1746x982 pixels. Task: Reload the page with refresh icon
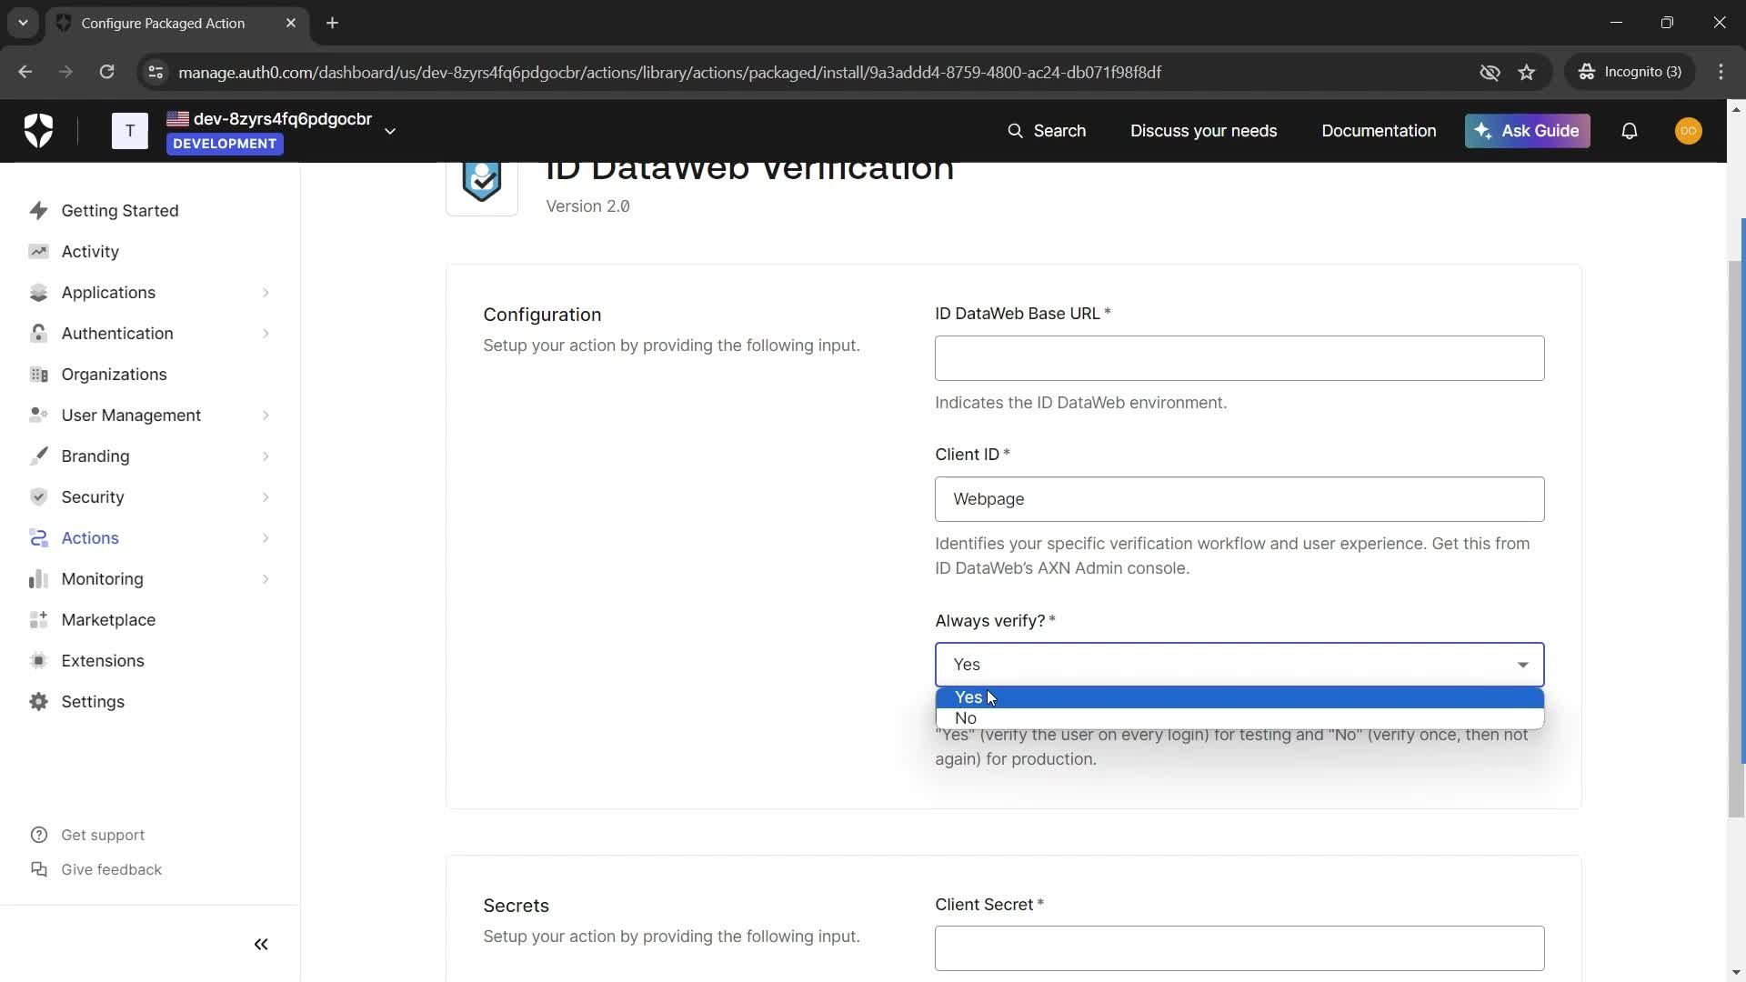tap(106, 72)
